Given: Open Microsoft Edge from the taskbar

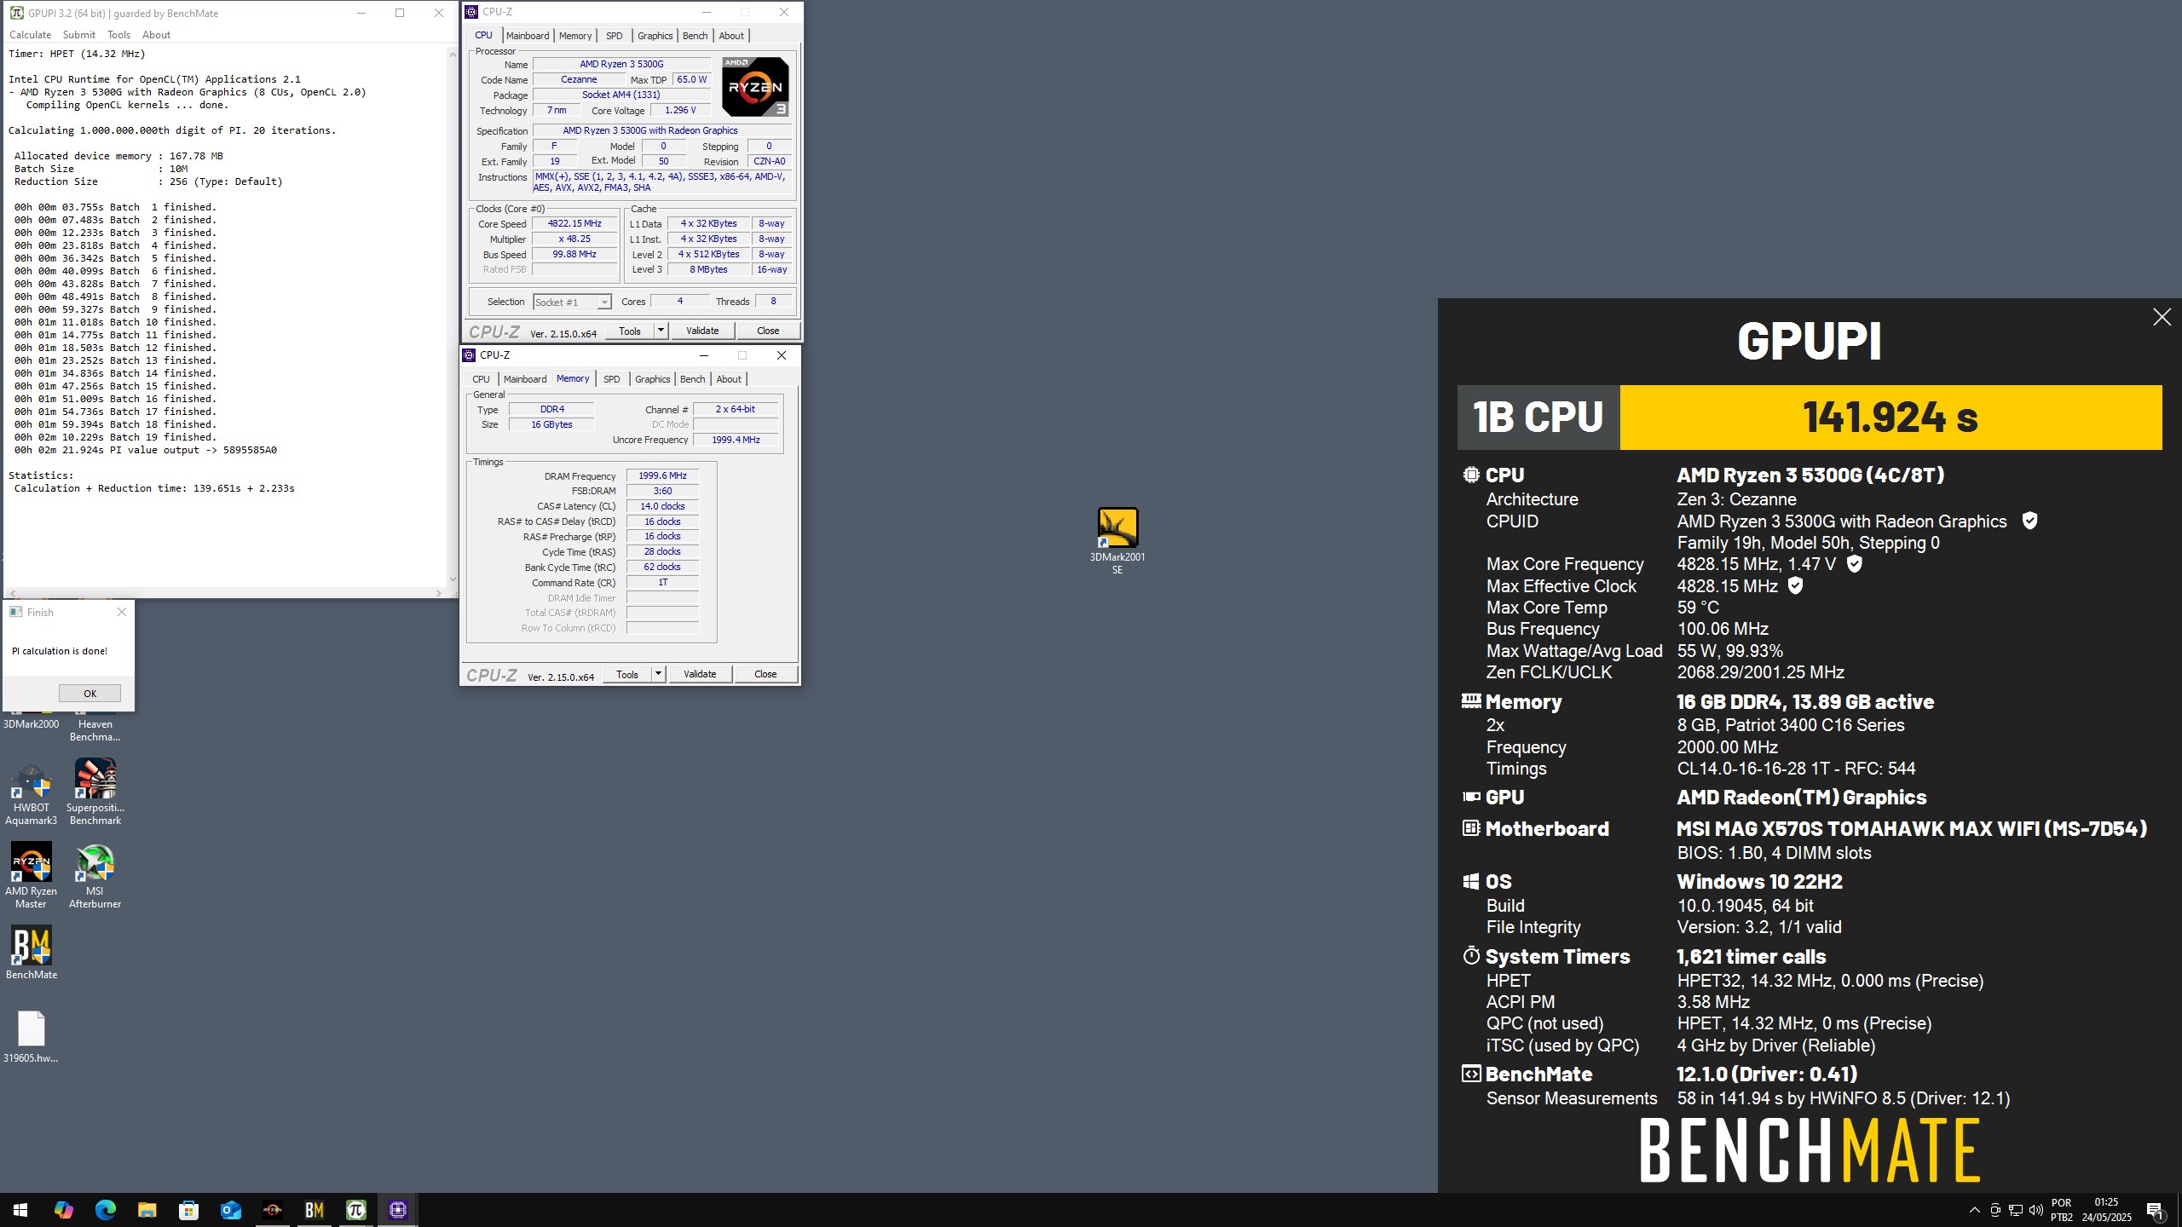Looking at the screenshot, I should click(x=105, y=1210).
